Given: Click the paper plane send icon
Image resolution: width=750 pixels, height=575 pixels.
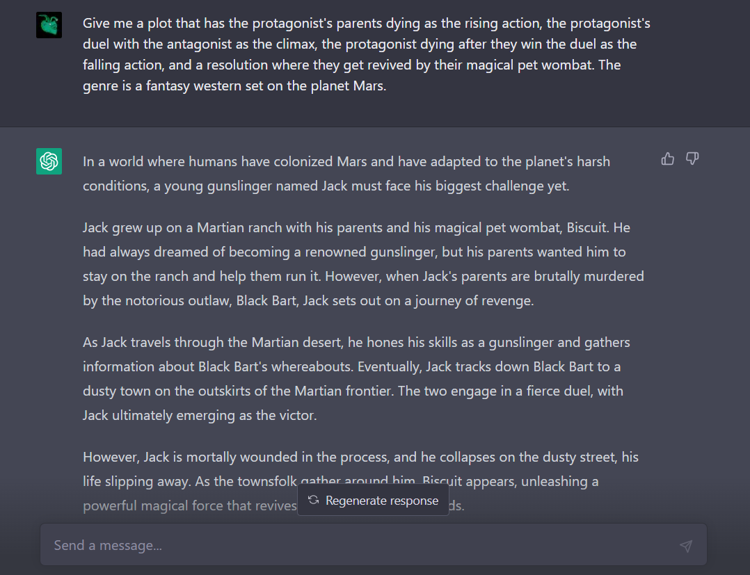Looking at the screenshot, I should [686, 546].
